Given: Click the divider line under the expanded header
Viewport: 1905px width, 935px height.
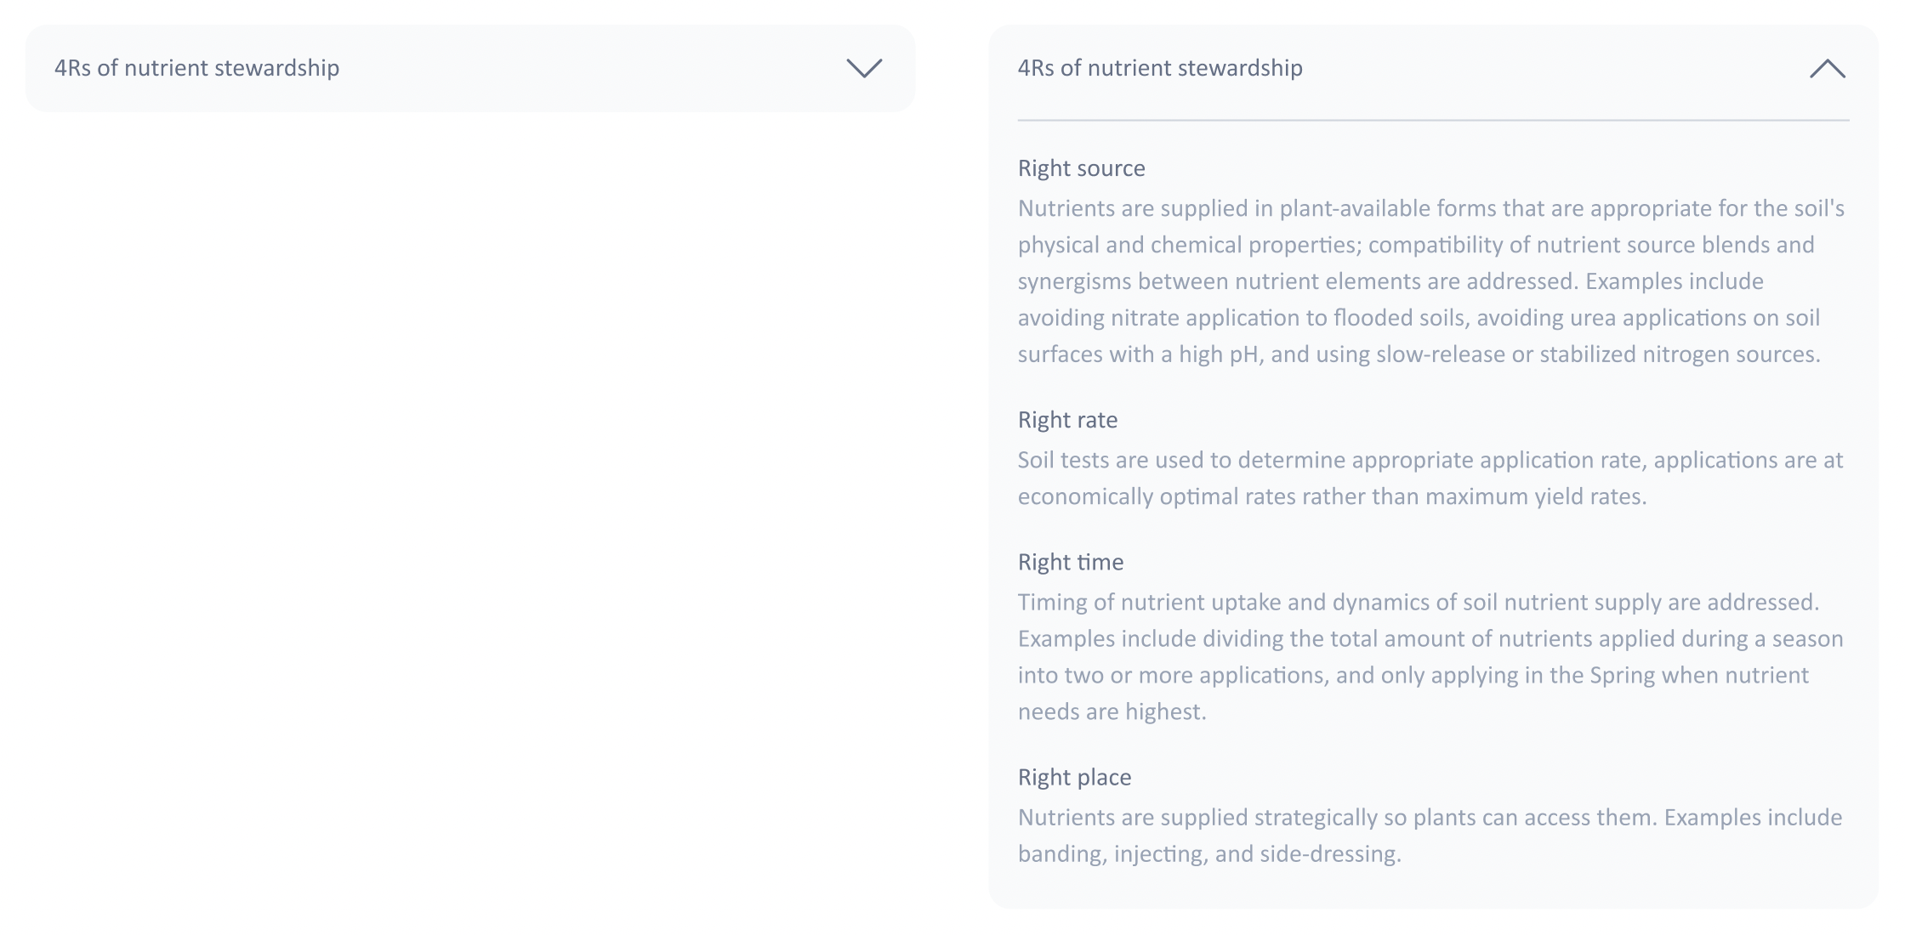Looking at the screenshot, I should (x=1433, y=120).
